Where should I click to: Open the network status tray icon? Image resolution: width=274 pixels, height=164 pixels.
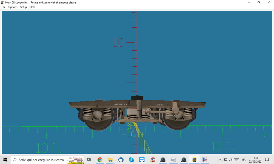click(226, 160)
